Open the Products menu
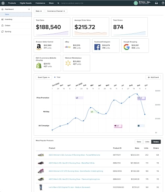This screenshot has height=192, width=165. point(12,3)
